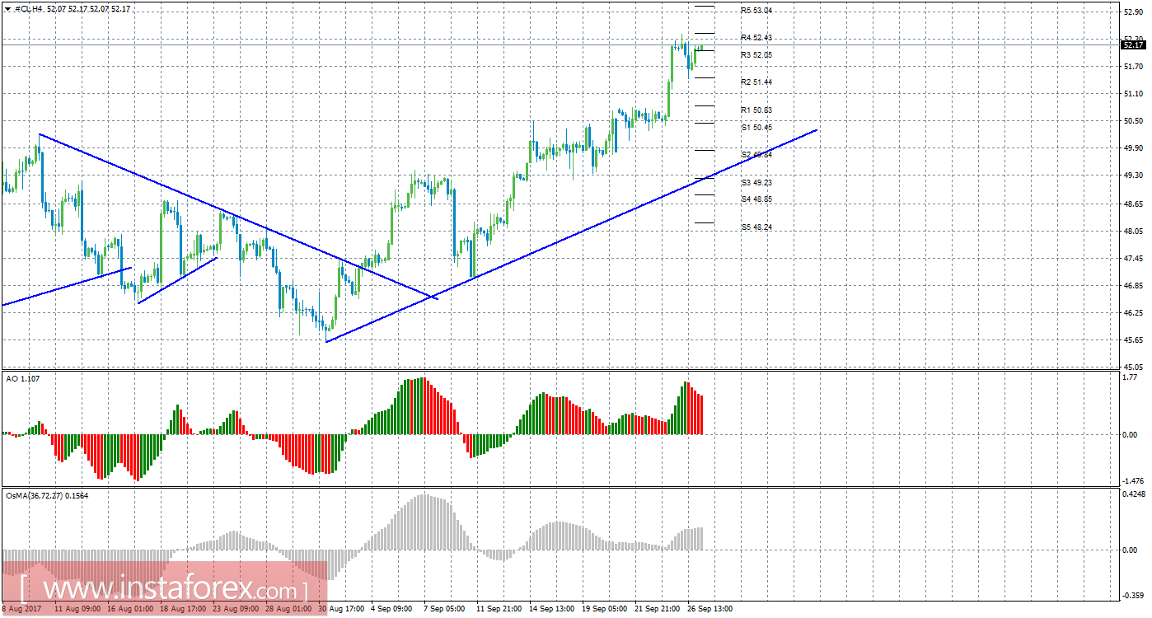This screenshot has width=1152, height=618.
Task: Select the R1 50.83 pivot label
Action: pos(756,110)
